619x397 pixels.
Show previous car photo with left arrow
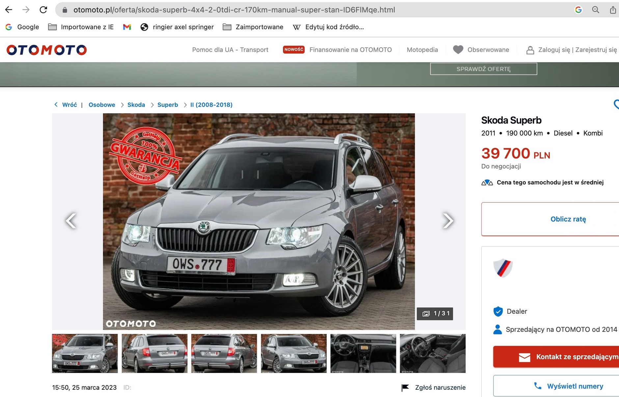pos(71,221)
